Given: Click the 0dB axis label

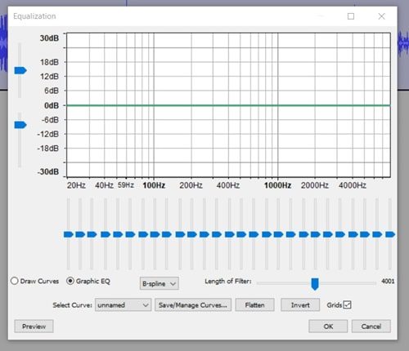Looking at the screenshot, I should click(x=52, y=105).
